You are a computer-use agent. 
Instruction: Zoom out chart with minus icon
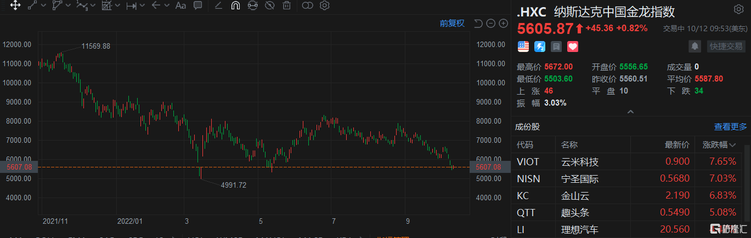[490, 23]
